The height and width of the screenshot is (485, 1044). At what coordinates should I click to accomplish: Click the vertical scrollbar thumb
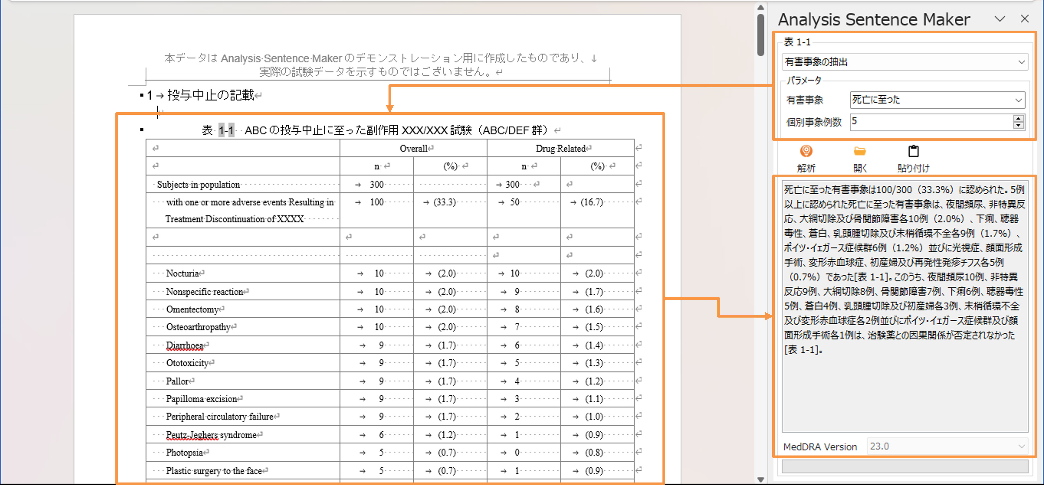point(760,35)
